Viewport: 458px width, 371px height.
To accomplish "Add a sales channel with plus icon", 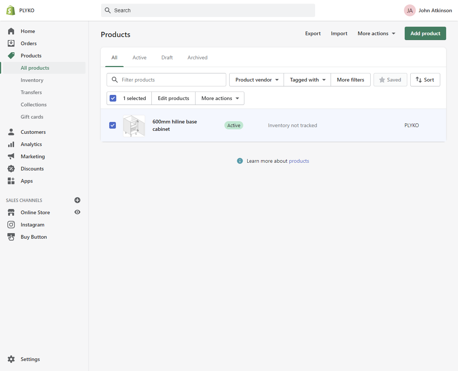I will (77, 200).
